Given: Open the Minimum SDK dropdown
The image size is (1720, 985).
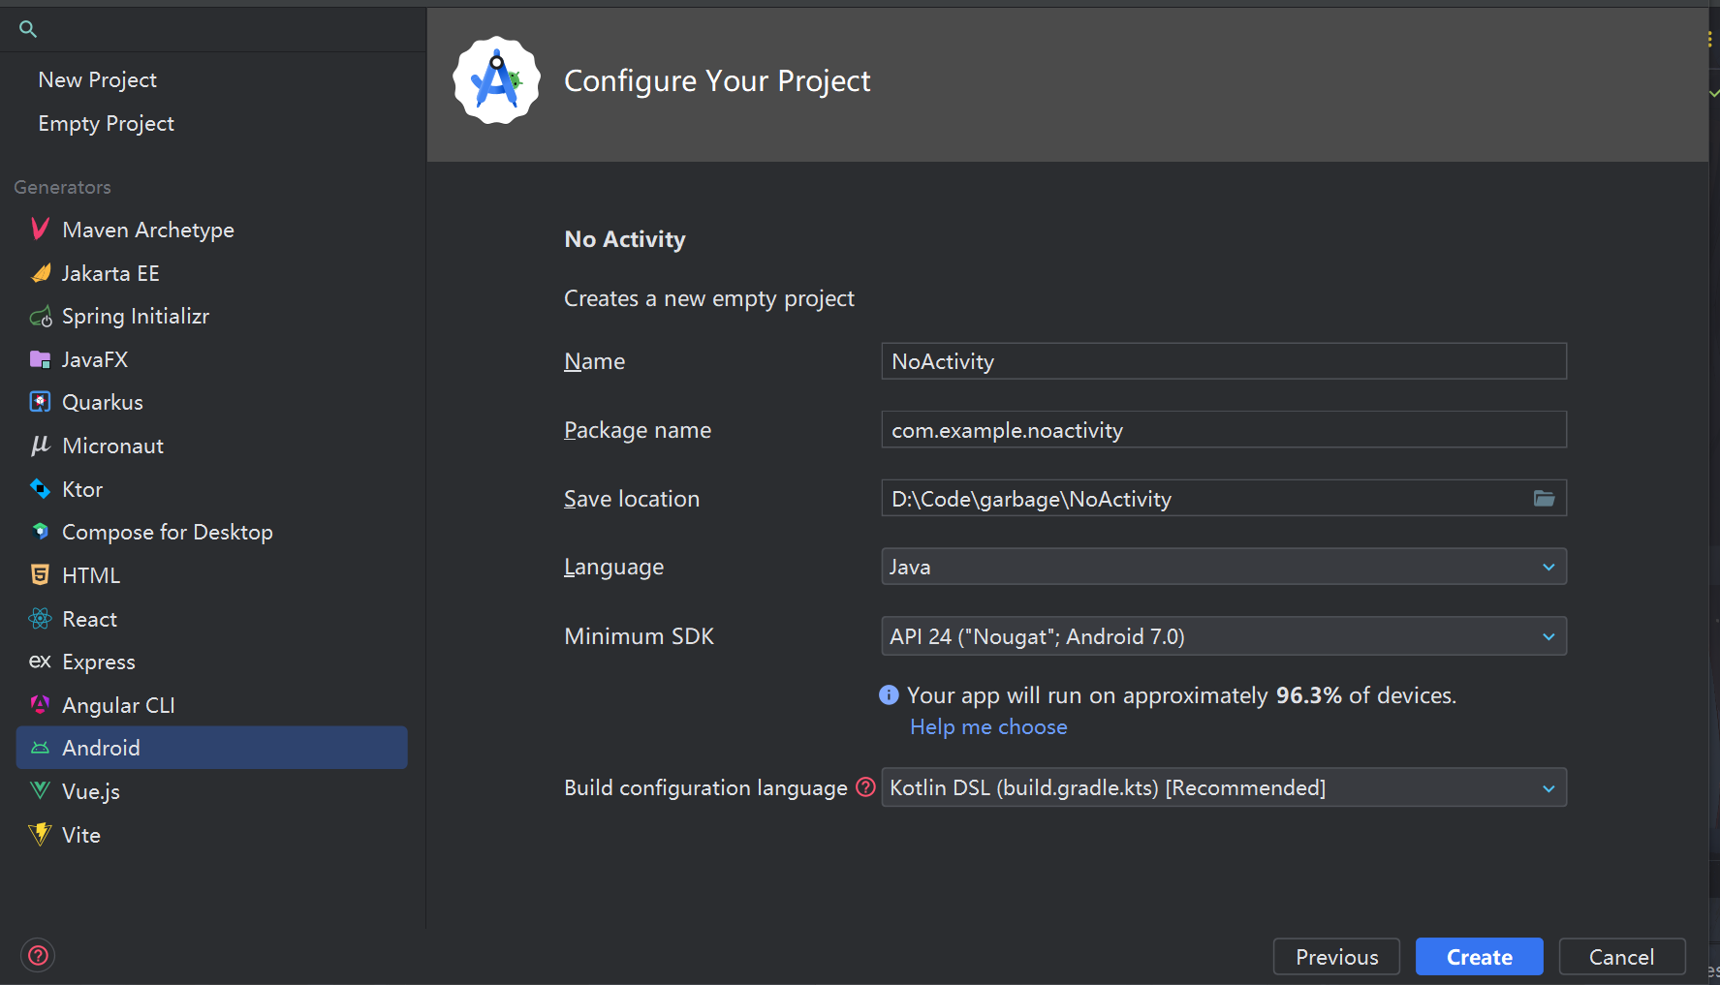Looking at the screenshot, I should tap(1224, 636).
